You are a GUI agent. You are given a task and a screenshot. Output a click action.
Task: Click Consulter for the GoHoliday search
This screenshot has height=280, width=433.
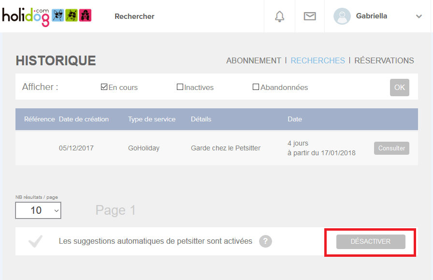[x=391, y=148]
